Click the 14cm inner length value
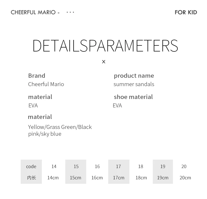Viewport: 207px width, 199px height. click(53, 177)
